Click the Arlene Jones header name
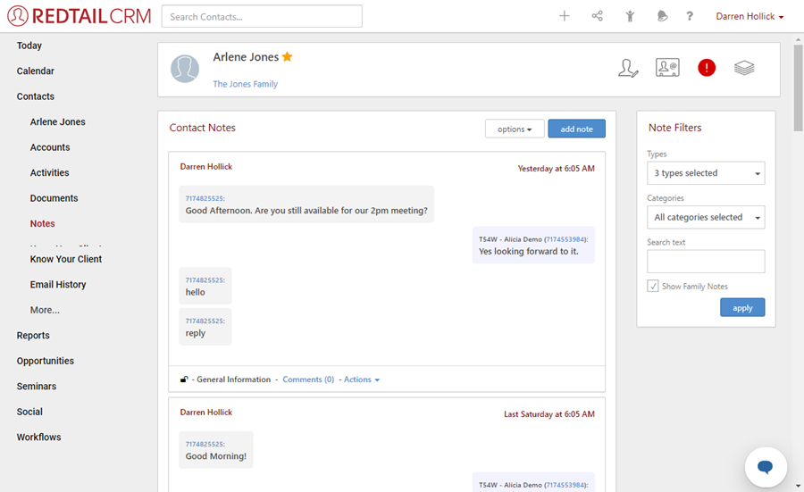Viewport: 804px width, 492px height. [247, 57]
